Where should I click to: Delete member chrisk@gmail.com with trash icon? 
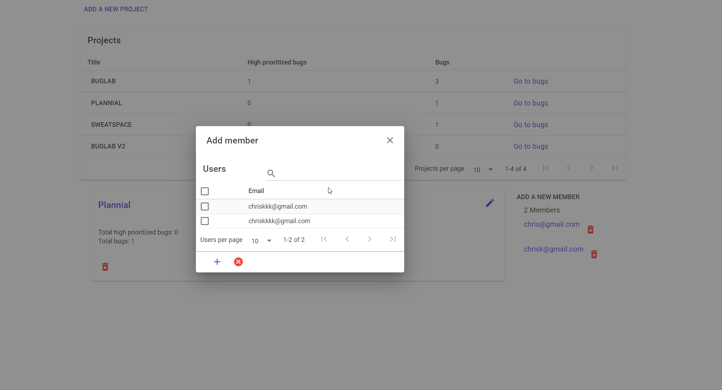pyautogui.click(x=594, y=254)
